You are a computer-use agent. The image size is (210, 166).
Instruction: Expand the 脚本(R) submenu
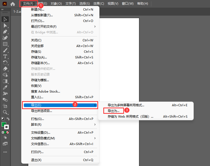click(x=60, y=125)
